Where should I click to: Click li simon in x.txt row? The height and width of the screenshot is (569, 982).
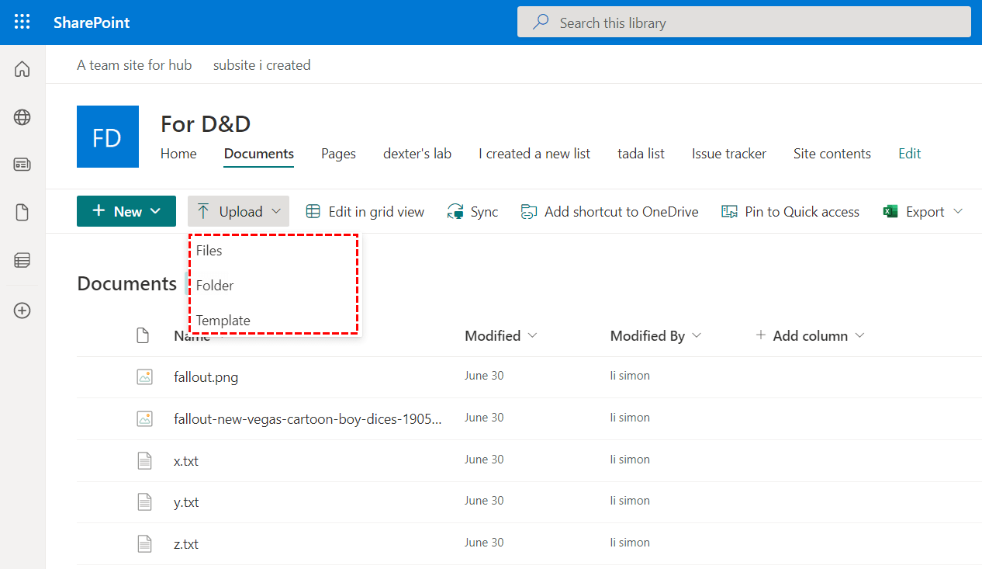tap(630, 460)
